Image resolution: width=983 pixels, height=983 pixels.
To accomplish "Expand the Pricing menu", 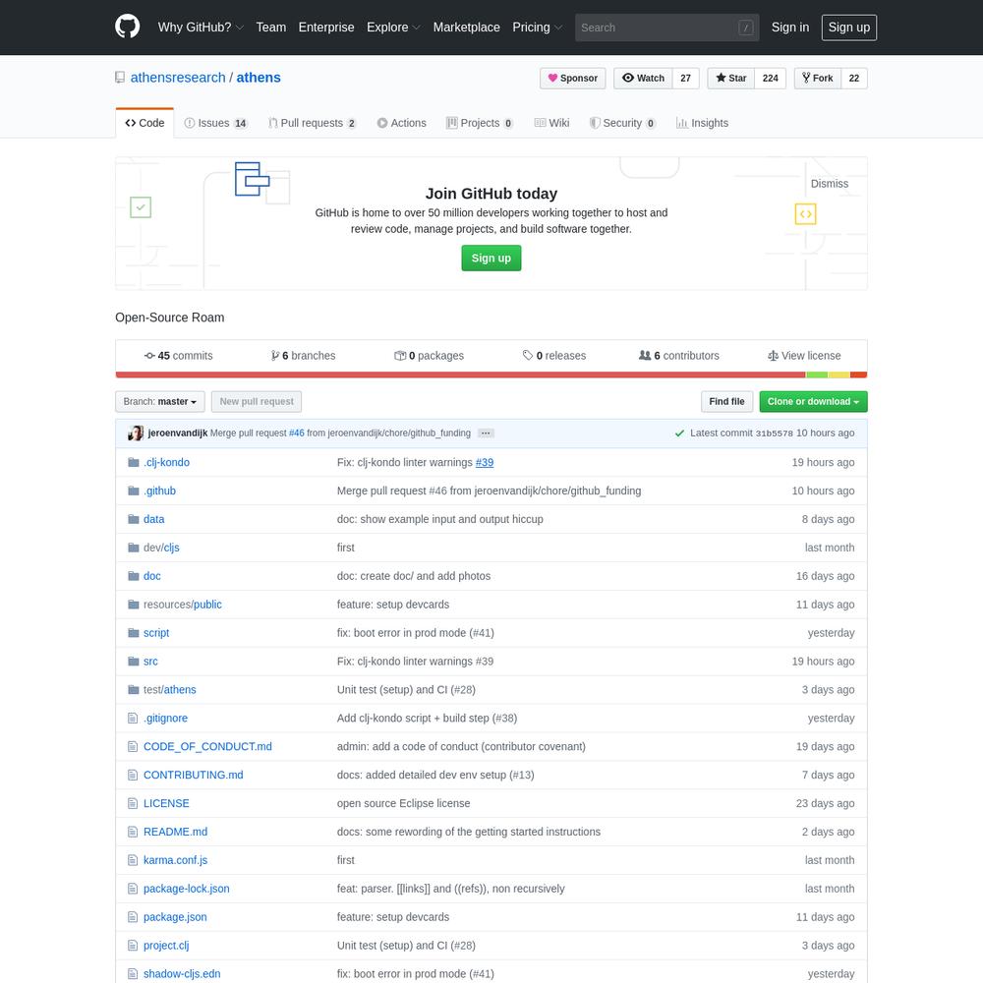I will tap(537, 28).
